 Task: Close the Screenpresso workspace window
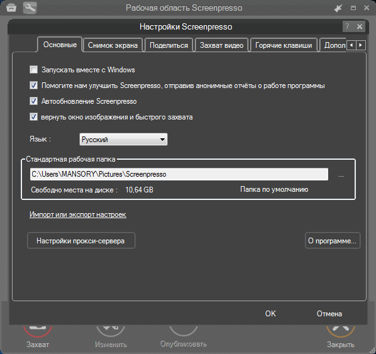pyautogui.click(x=367, y=8)
